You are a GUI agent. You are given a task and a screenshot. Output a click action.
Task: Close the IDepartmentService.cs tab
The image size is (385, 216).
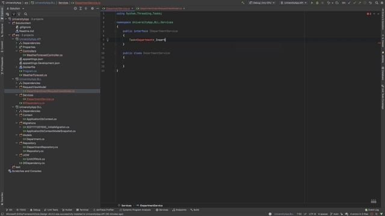132,8
